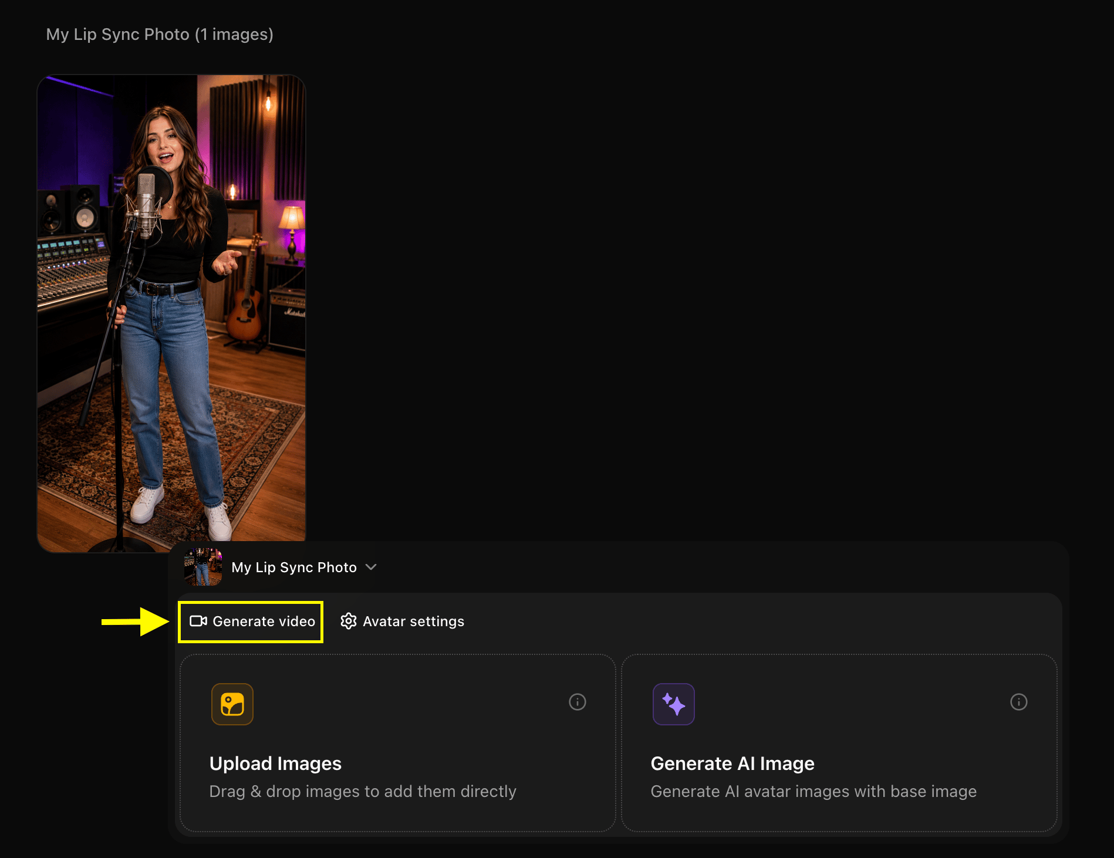Click the Upload Images heading
This screenshot has width=1114, height=858.
(275, 764)
